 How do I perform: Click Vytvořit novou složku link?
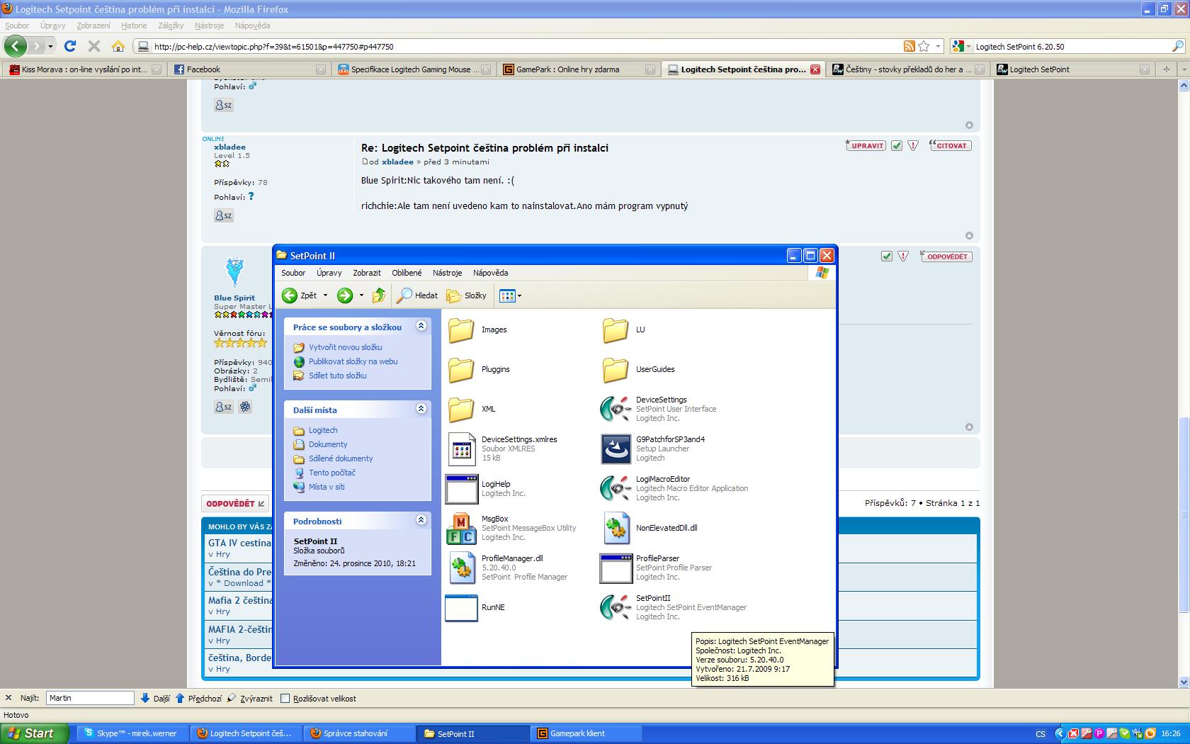(x=345, y=347)
